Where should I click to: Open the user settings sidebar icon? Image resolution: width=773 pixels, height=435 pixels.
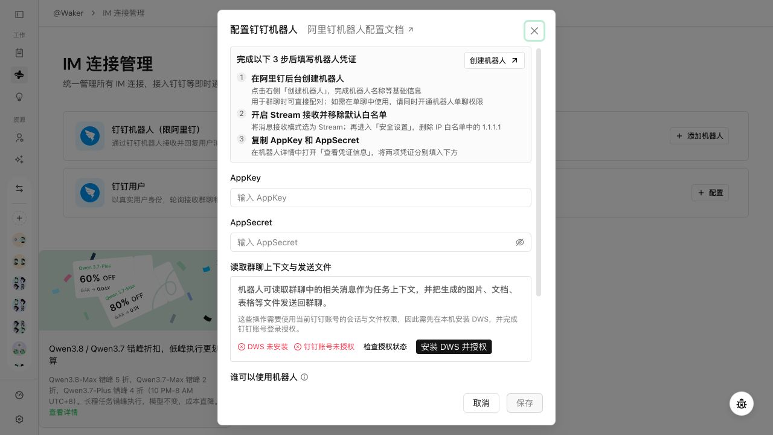tap(19, 138)
